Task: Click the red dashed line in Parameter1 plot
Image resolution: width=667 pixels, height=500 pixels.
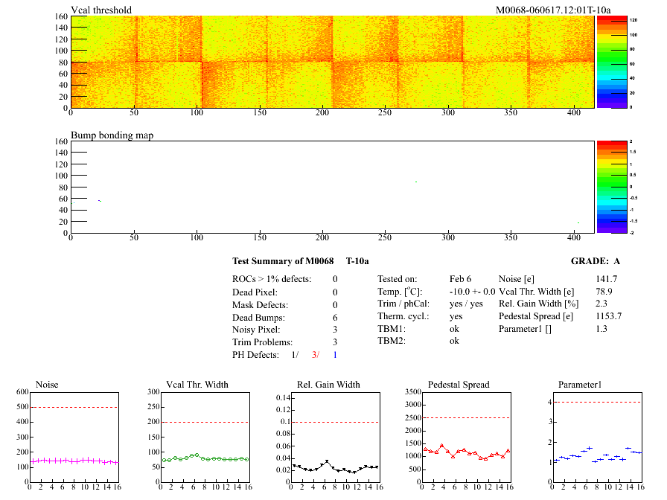Action: [x=596, y=403]
